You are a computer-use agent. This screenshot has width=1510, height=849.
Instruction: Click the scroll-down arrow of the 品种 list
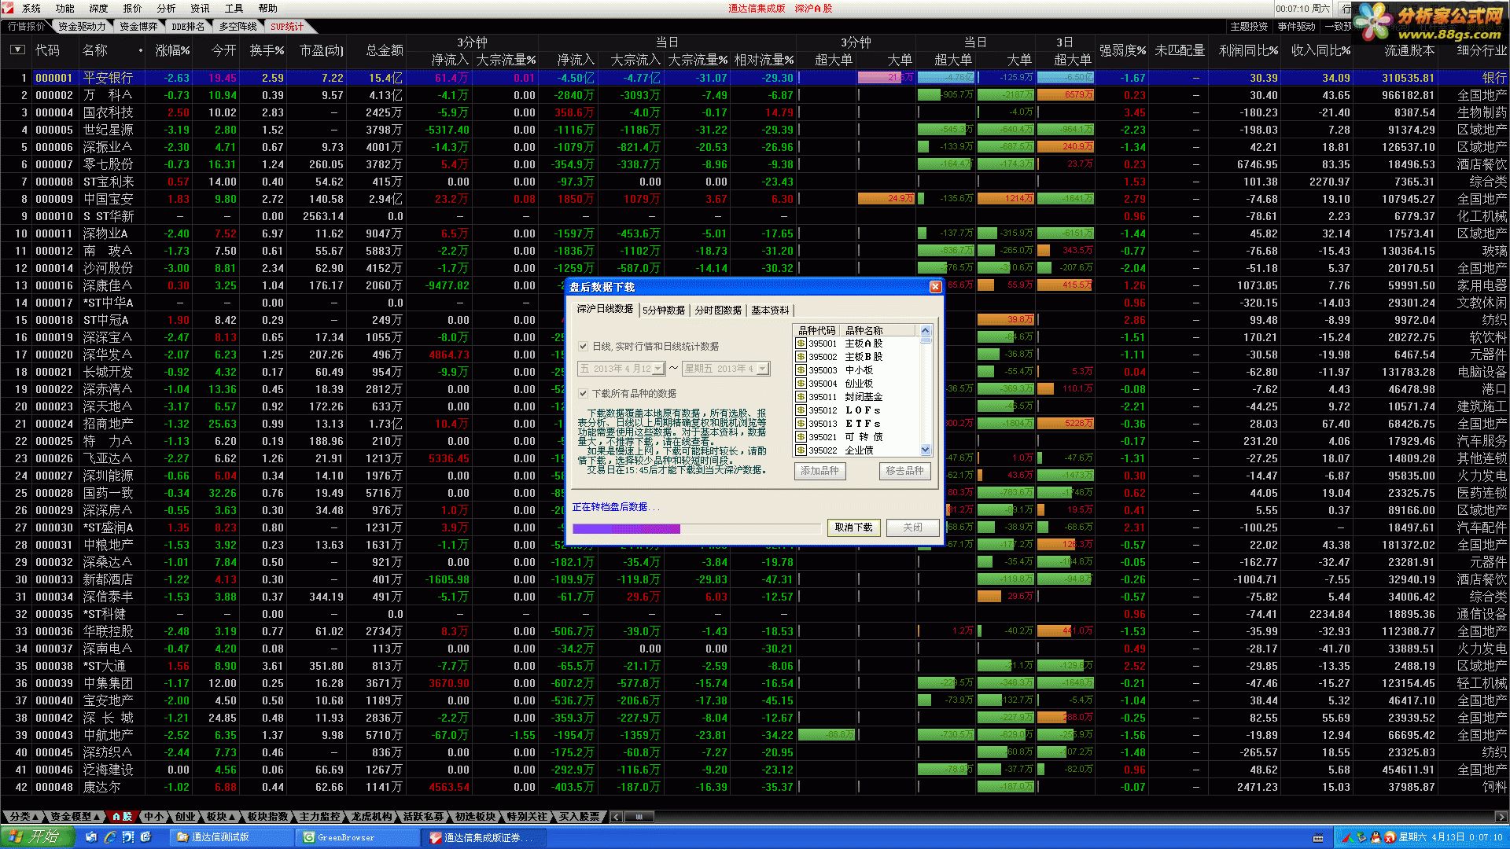pyautogui.click(x=925, y=450)
